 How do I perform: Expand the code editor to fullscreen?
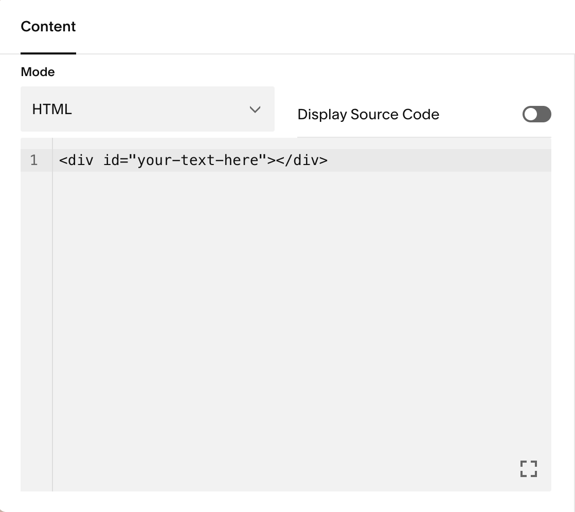[528, 469]
